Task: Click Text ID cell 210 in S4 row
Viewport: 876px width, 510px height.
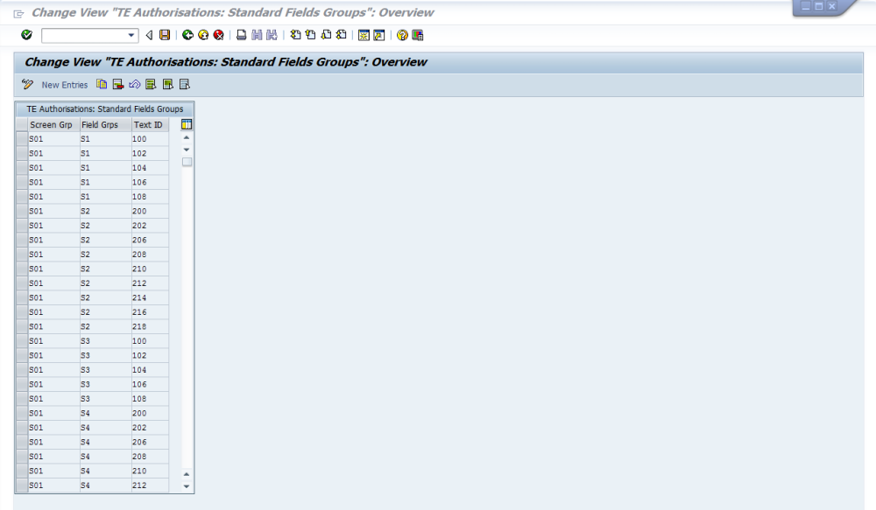Action: click(x=151, y=471)
